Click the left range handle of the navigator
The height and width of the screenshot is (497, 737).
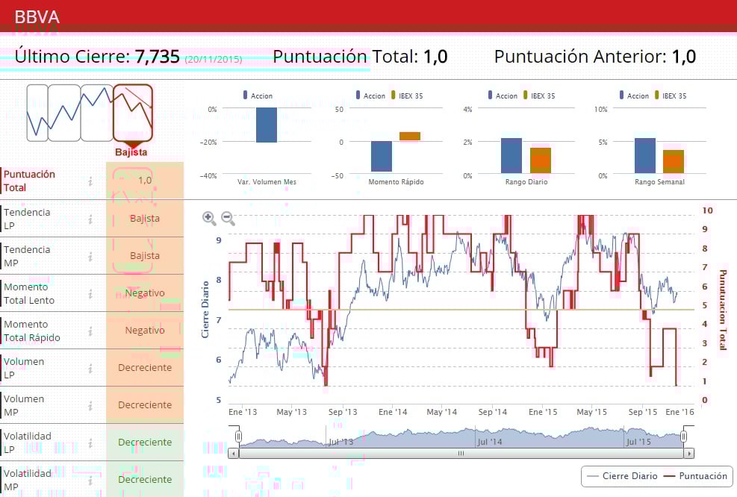[x=238, y=437]
